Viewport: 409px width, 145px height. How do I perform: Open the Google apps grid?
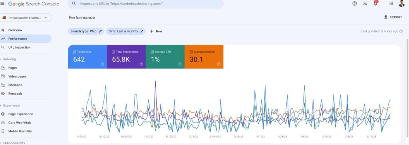click(391, 4)
